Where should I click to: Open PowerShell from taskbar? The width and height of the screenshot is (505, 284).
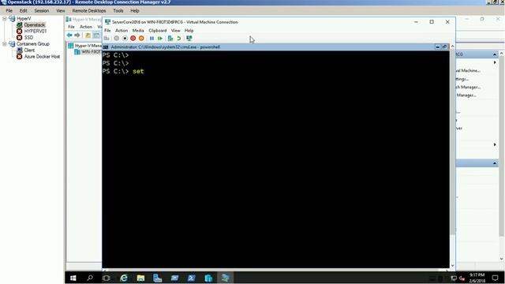pos(191,278)
